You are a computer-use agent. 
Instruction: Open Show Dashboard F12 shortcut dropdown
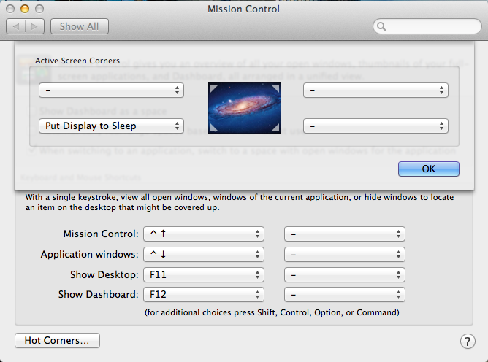tap(204, 295)
